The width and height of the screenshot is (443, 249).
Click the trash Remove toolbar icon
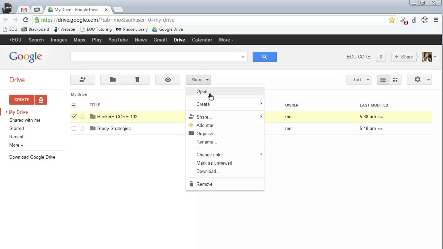pos(137,80)
